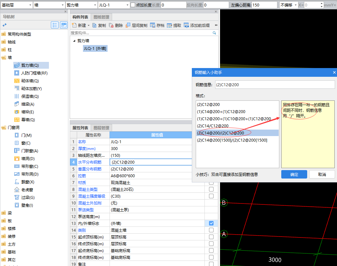Select 墙垛(E) item
Viewport: 337px width, 266px height.
click(24, 112)
